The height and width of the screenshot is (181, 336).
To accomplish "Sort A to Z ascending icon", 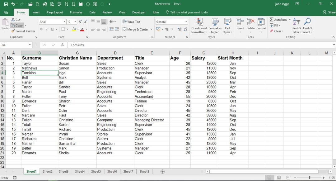I will 67,4.
